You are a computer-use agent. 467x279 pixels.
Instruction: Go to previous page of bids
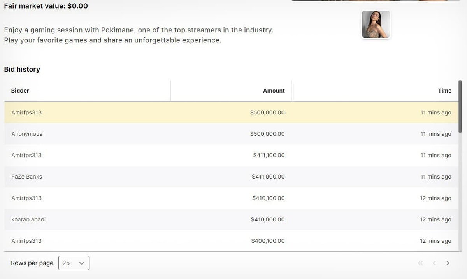point(434,263)
